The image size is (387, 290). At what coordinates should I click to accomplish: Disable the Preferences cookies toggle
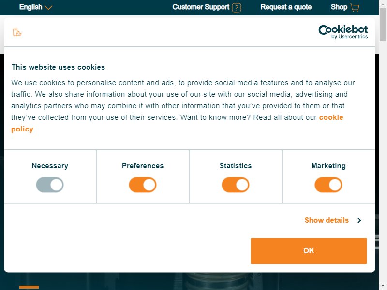(x=143, y=185)
